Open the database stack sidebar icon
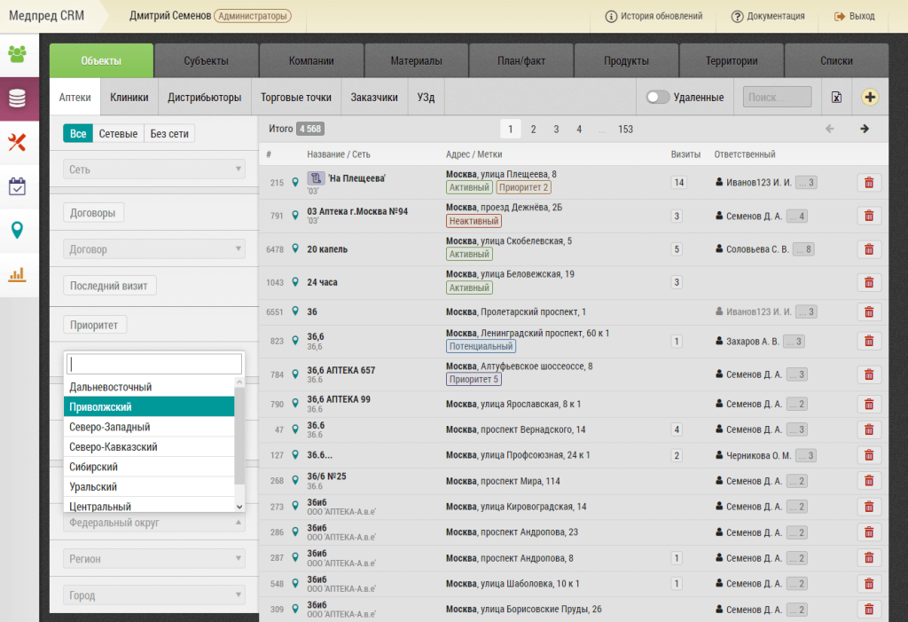Viewport: 908px width, 622px height. pyautogui.click(x=18, y=98)
